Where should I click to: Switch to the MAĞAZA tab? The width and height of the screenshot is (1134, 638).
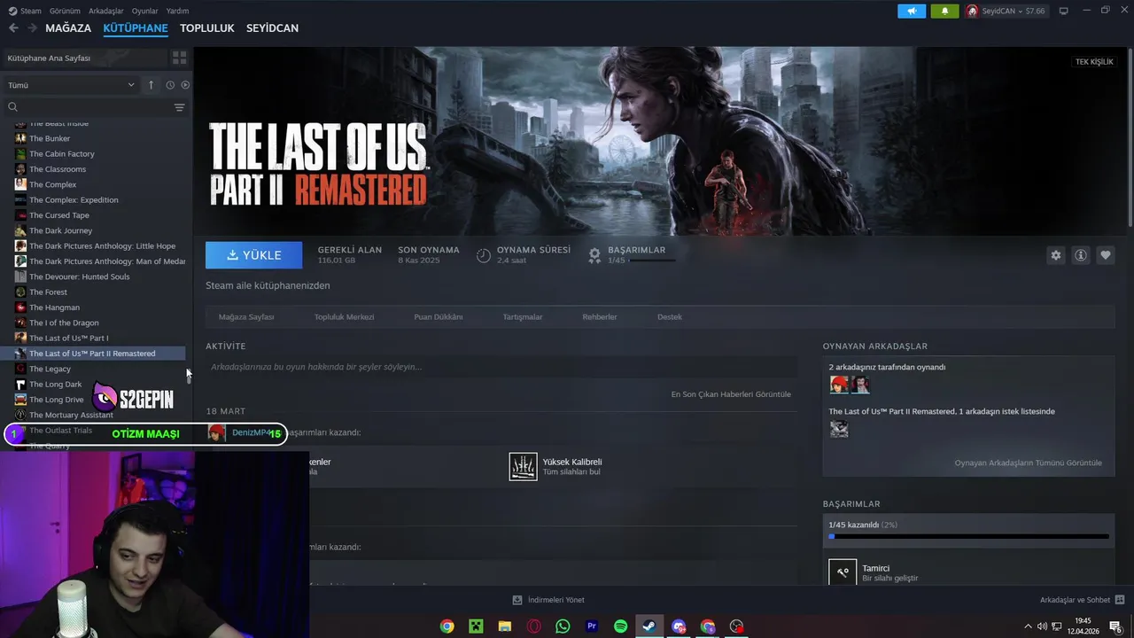[68, 28]
